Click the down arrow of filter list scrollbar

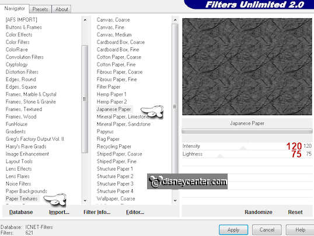pyautogui.click(x=175, y=200)
